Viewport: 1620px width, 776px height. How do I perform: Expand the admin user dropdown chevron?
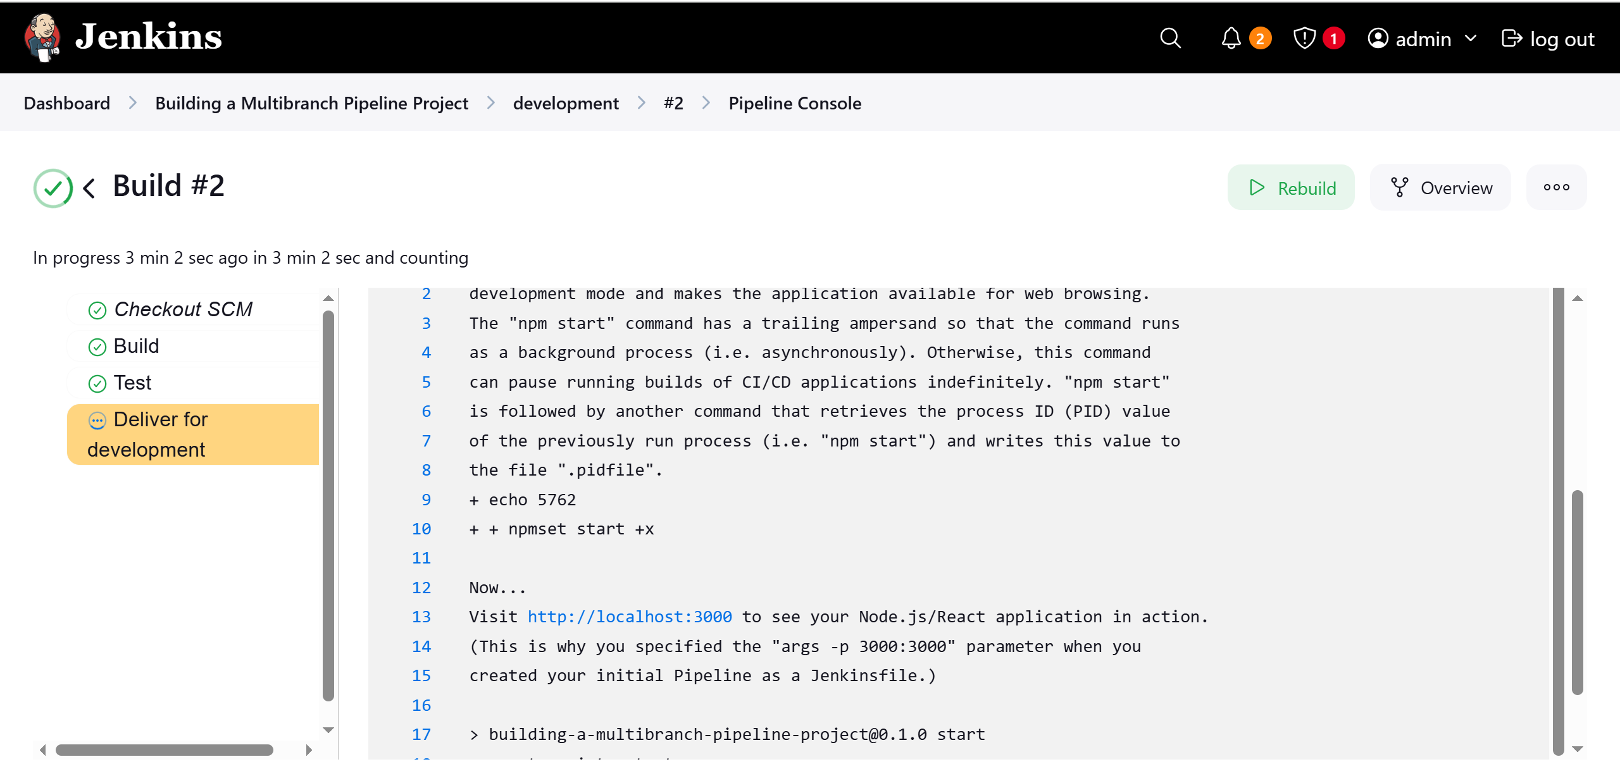coord(1471,38)
